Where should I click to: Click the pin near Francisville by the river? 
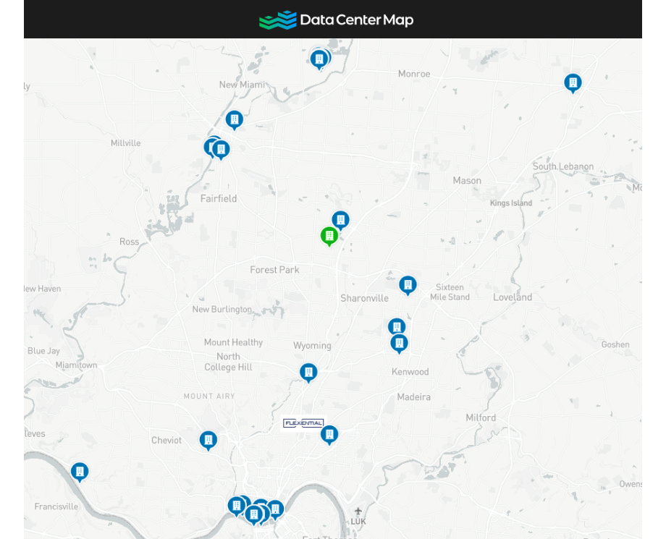coord(80,471)
